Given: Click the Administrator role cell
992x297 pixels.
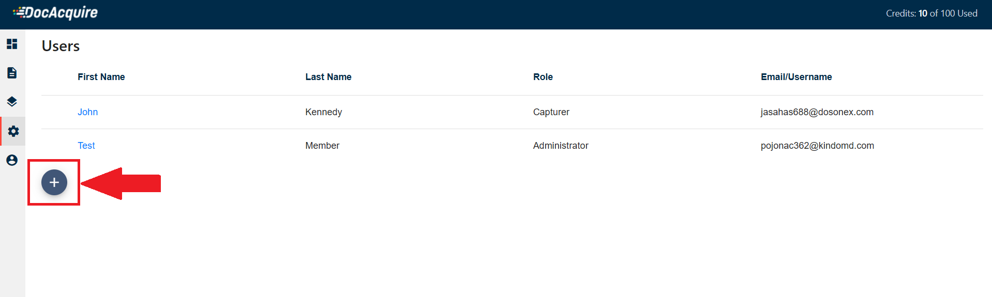Looking at the screenshot, I should pos(560,146).
